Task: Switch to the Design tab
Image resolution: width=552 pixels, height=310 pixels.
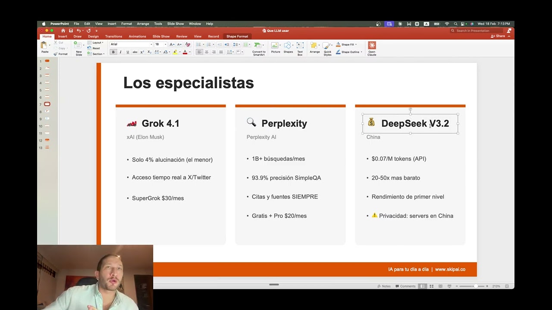Action: (x=93, y=36)
